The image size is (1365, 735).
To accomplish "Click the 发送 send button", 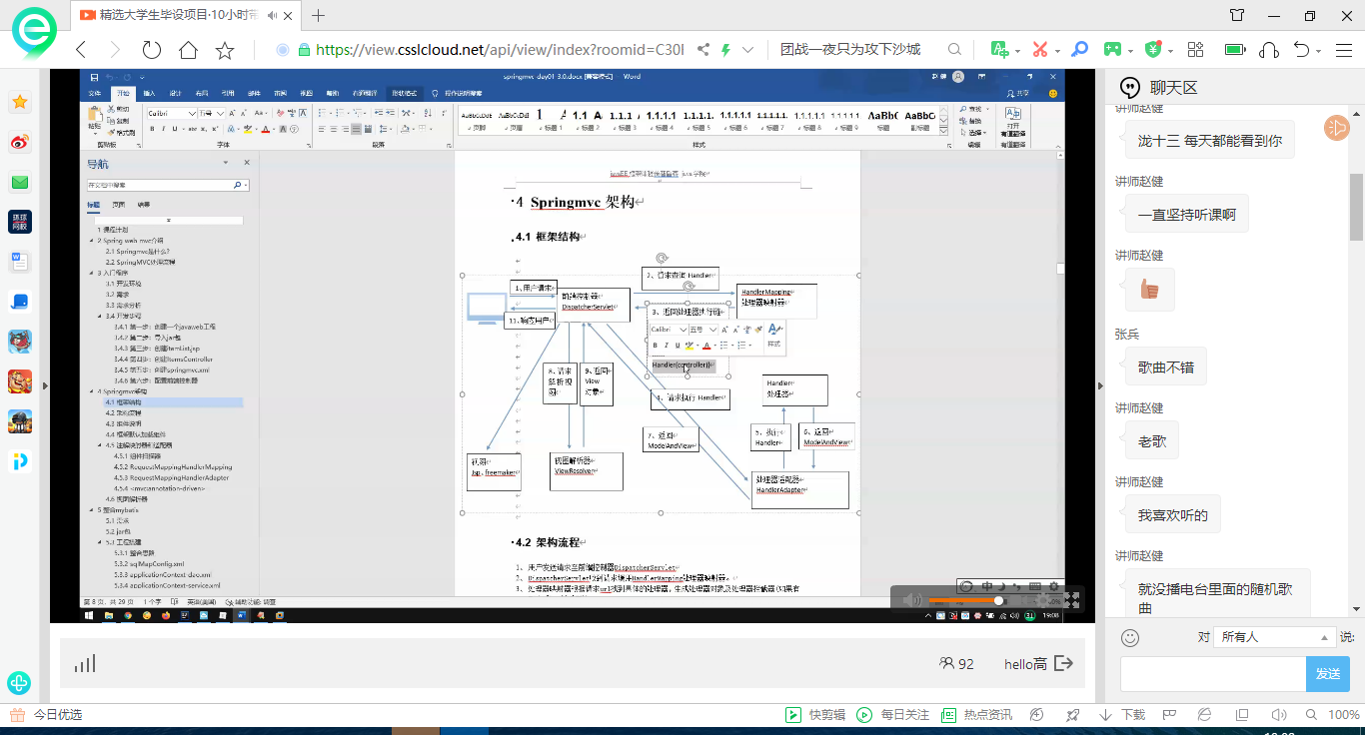I will [1327, 674].
